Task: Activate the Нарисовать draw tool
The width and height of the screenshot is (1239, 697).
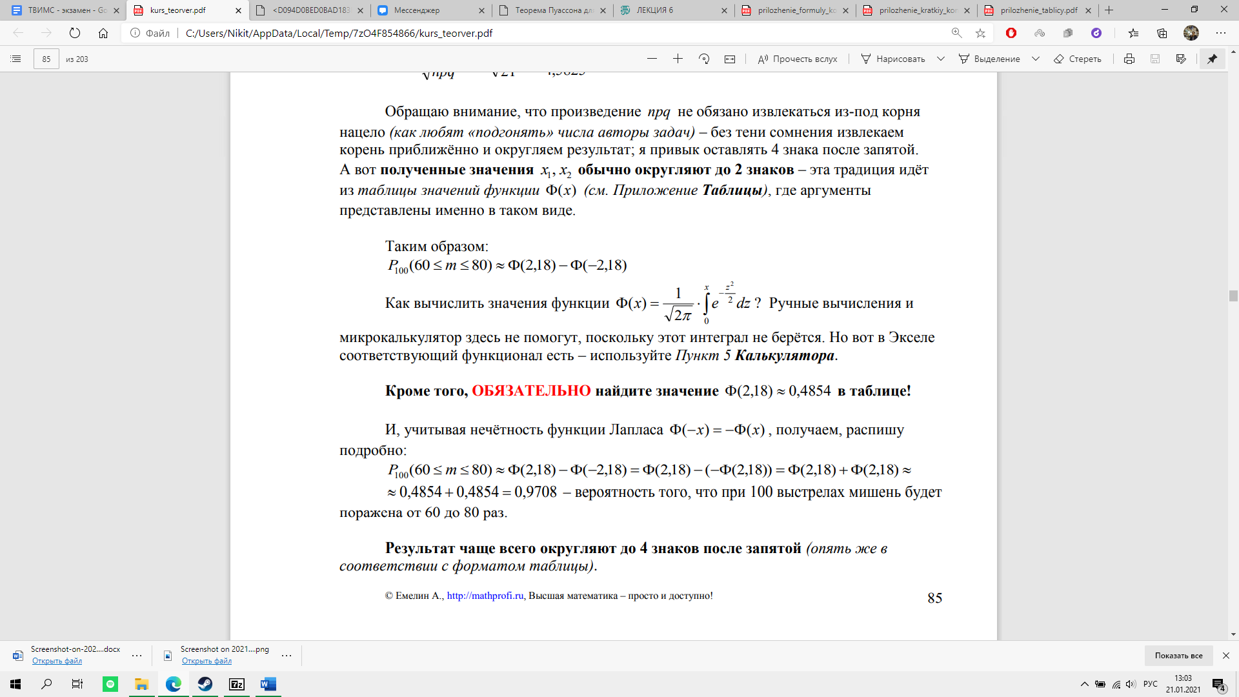Action: [893, 59]
